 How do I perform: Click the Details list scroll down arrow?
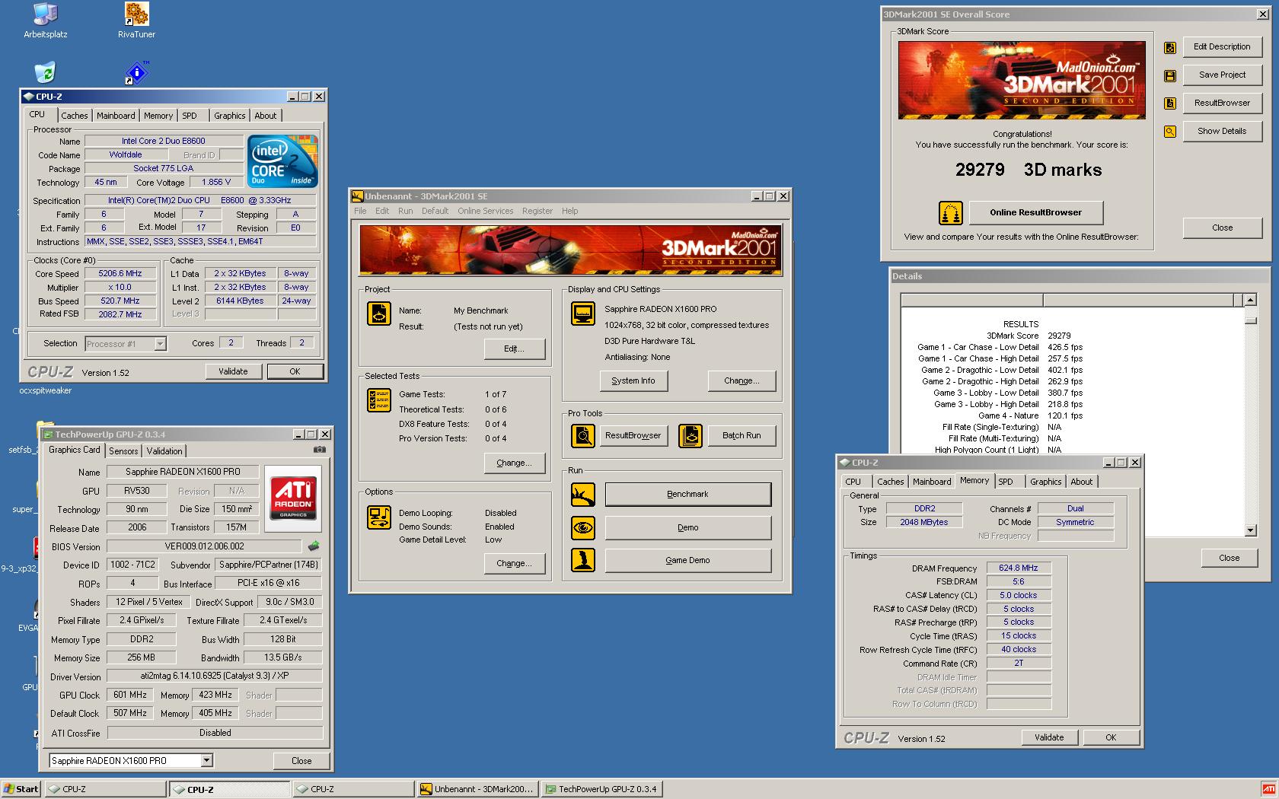[1250, 530]
